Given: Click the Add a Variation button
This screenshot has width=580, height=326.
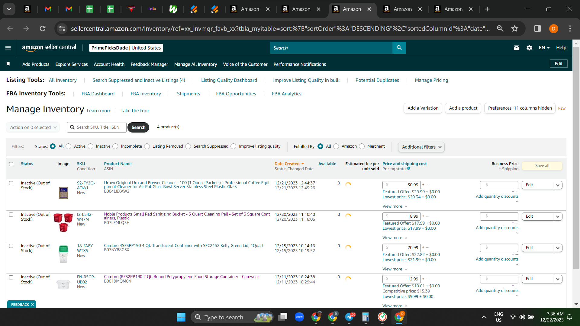Looking at the screenshot, I should 423,108.
